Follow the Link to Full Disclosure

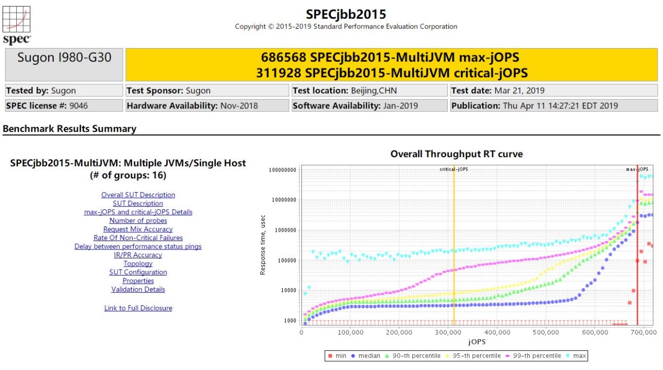click(138, 308)
